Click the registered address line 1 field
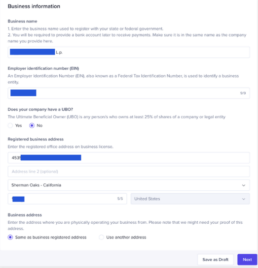 [x=129, y=158]
